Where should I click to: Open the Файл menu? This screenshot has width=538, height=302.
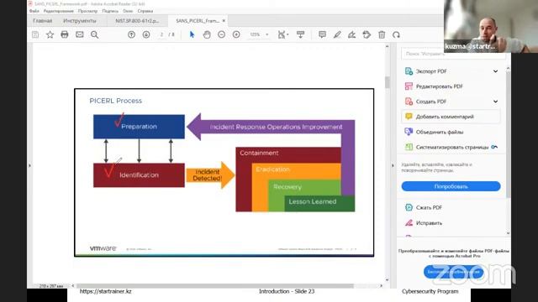(x=34, y=11)
